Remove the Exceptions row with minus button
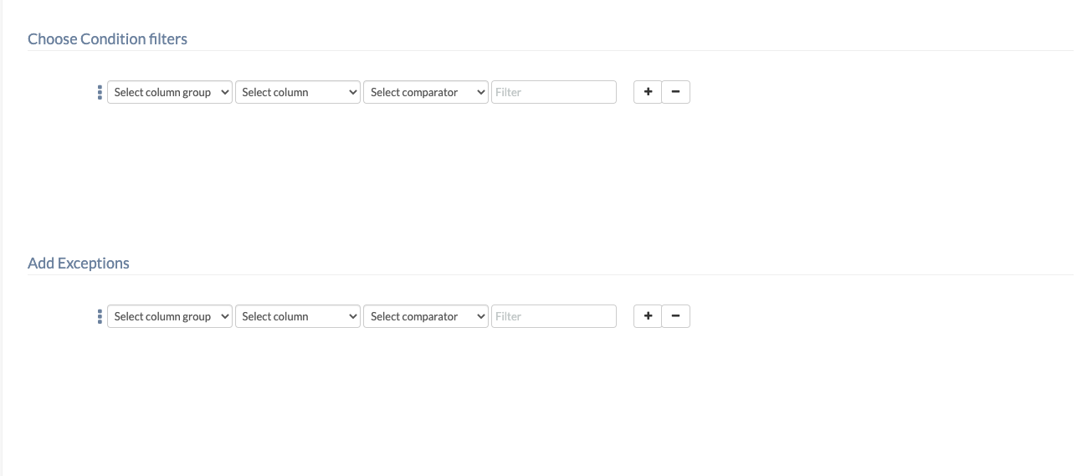This screenshot has height=476, width=1082. (x=675, y=316)
